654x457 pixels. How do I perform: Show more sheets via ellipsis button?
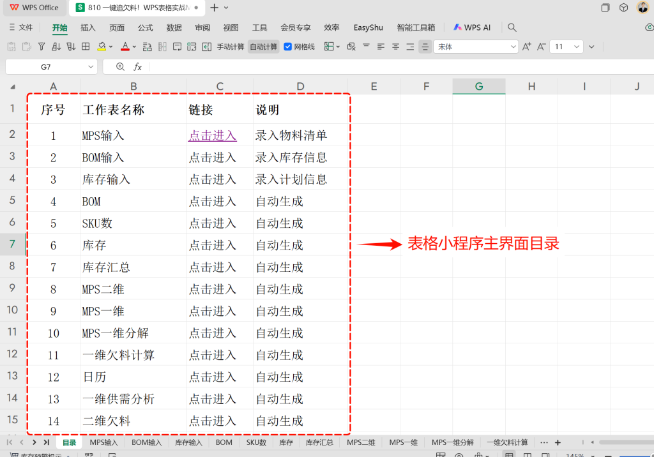point(544,442)
